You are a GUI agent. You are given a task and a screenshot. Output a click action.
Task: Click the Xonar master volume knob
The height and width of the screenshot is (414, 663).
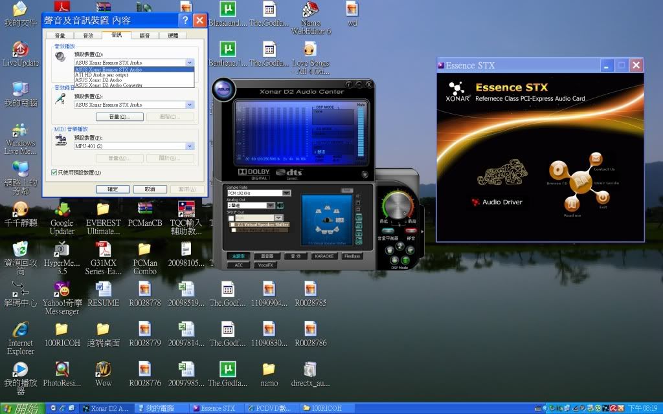coord(398,205)
